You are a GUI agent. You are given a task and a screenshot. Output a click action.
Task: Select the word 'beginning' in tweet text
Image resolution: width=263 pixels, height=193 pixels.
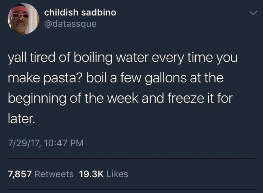[x=37, y=99]
